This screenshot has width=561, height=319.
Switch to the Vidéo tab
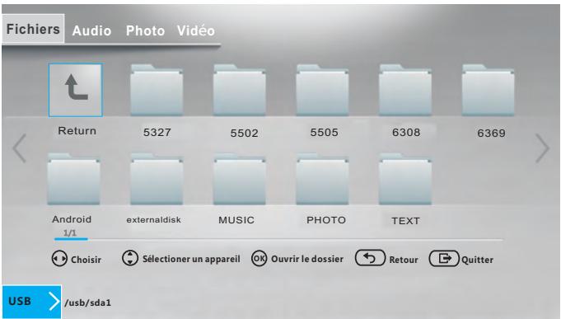[x=196, y=30]
